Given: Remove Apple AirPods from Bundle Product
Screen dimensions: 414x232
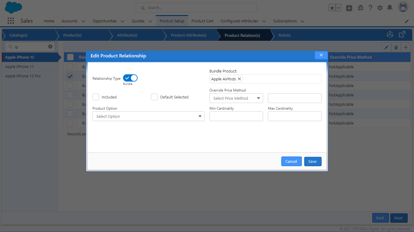Looking at the screenshot, I should (239, 79).
